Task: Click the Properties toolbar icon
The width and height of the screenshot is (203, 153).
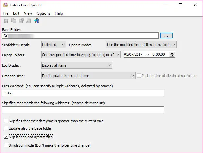Action: [x=21, y=21]
